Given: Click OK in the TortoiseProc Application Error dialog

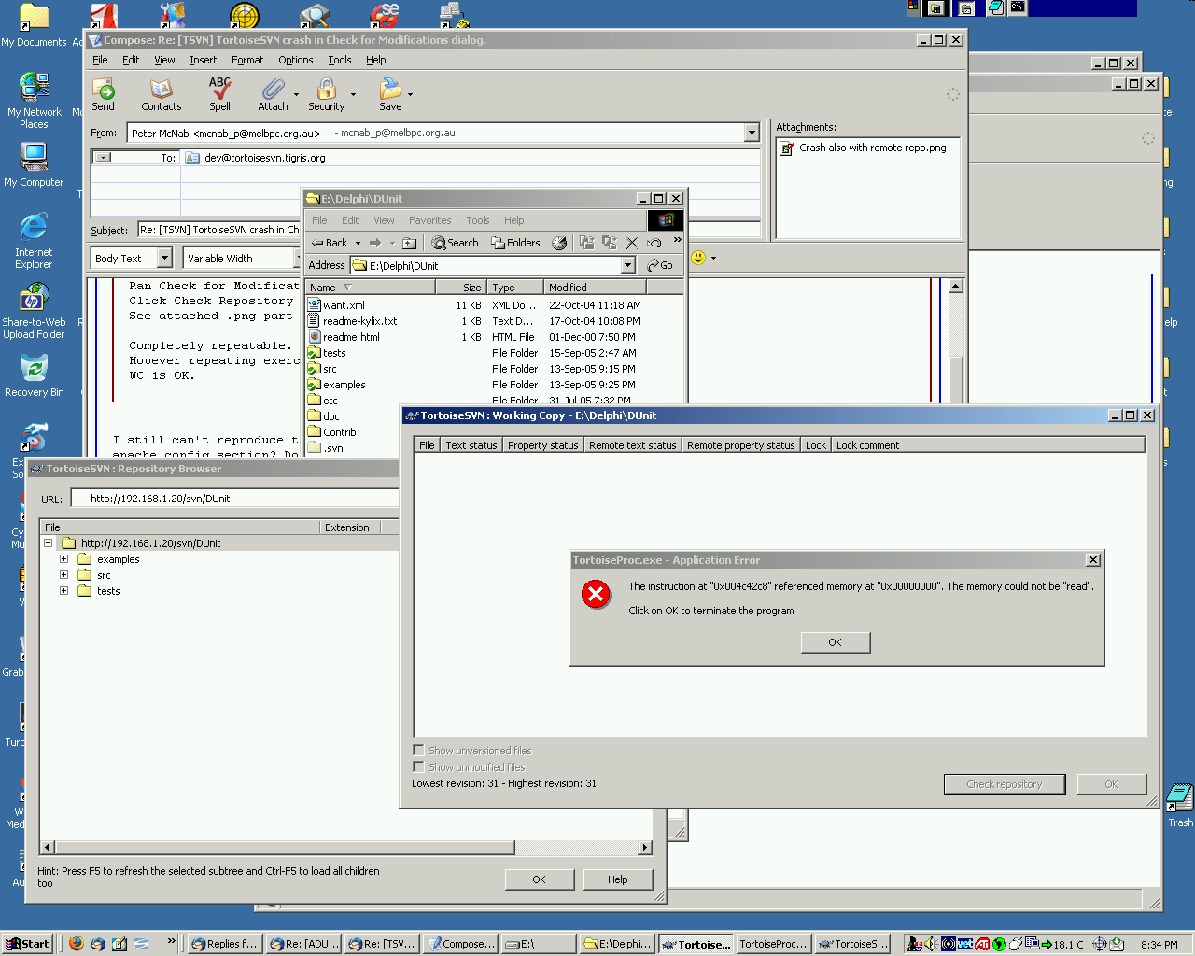Looking at the screenshot, I should [836, 642].
